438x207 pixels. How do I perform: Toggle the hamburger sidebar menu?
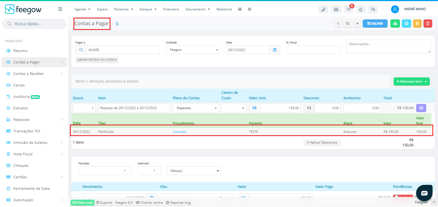point(60,9)
